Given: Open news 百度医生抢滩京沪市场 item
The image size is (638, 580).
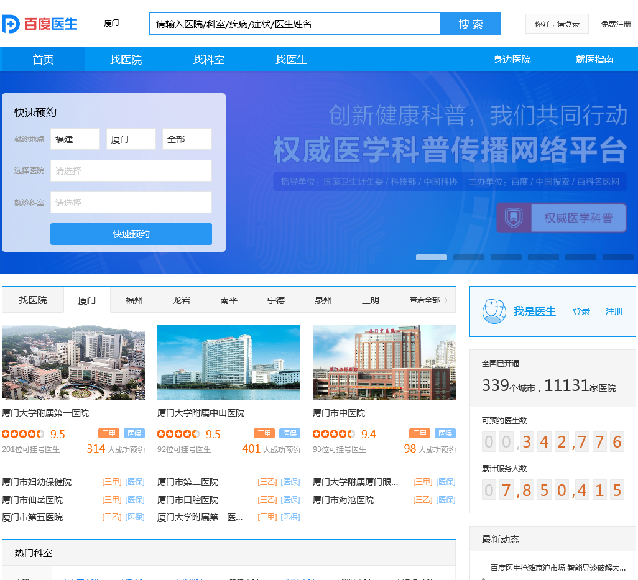Looking at the screenshot, I should pyautogui.click(x=558, y=568).
